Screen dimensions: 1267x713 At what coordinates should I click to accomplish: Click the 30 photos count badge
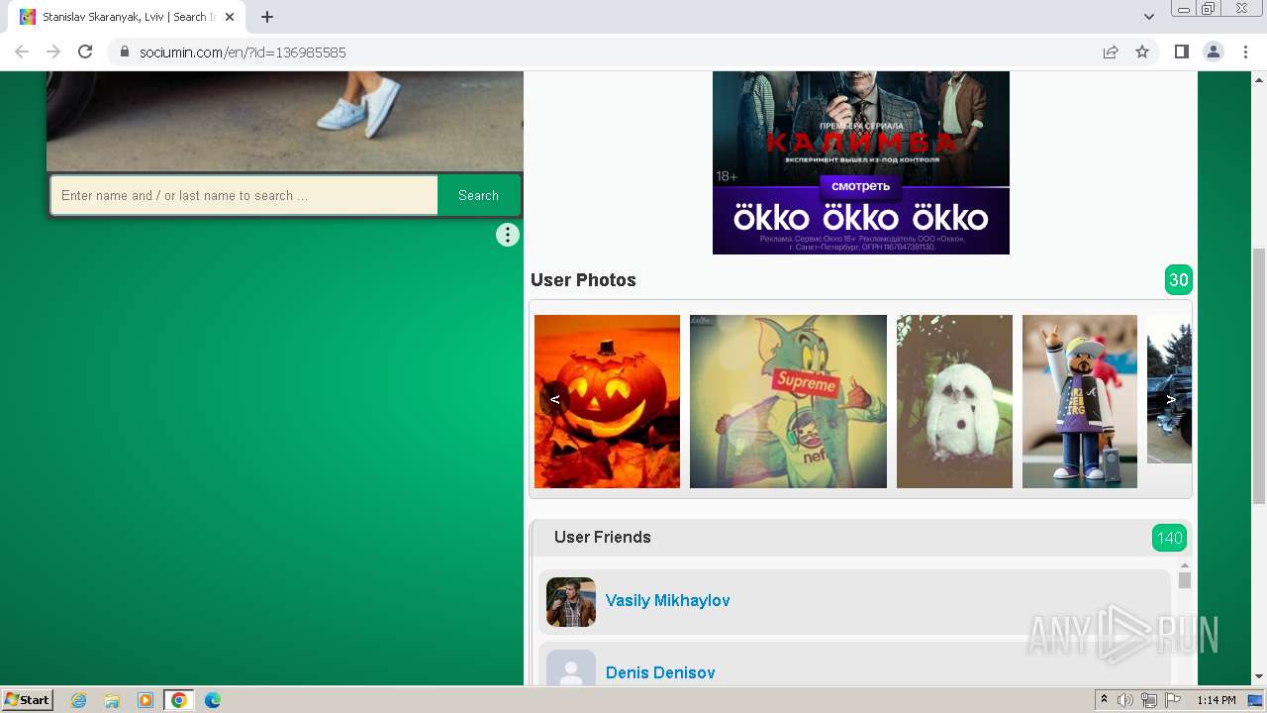(1179, 280)
